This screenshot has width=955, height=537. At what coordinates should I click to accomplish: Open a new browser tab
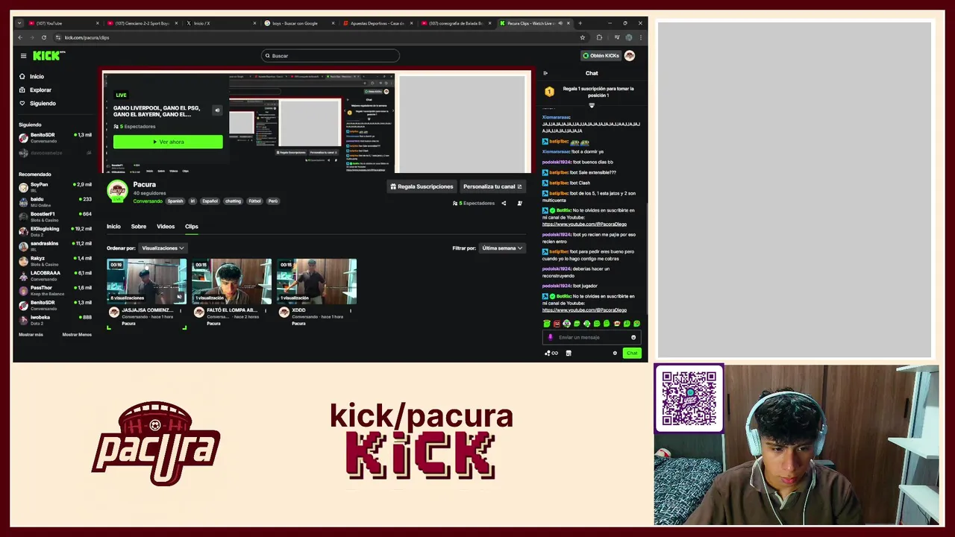580,23
